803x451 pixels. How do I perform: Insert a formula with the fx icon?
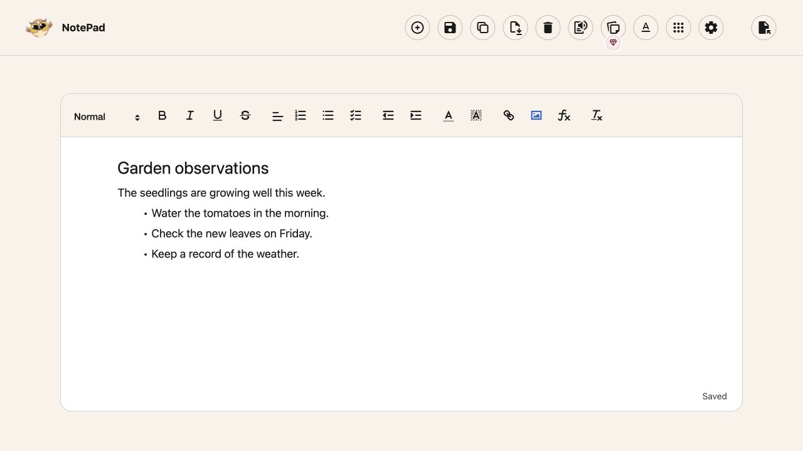(563, 115)
